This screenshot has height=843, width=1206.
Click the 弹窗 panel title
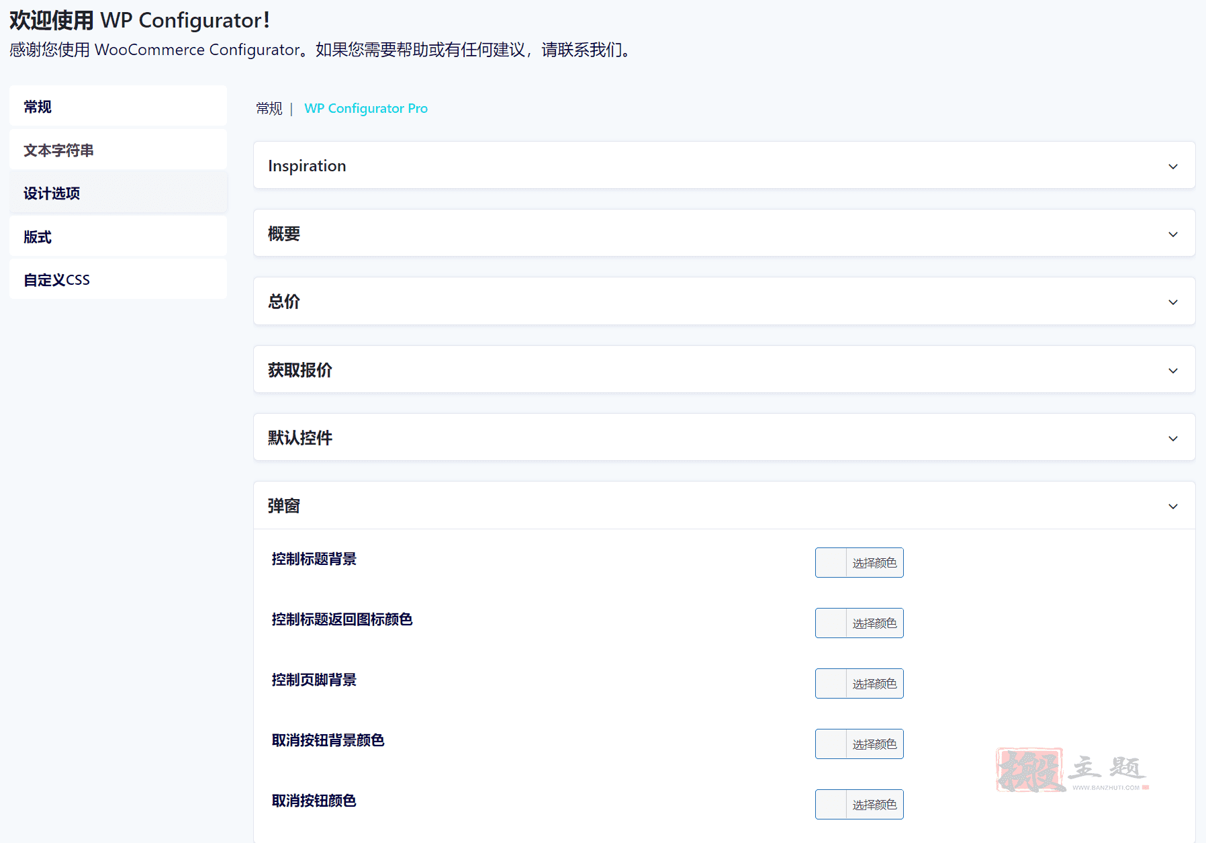click(284, 506)
